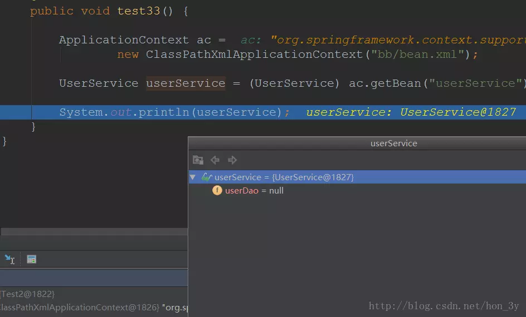Click the watch glasses icon beside userService
The image size is (526, 317).
[x=206, y=177]
